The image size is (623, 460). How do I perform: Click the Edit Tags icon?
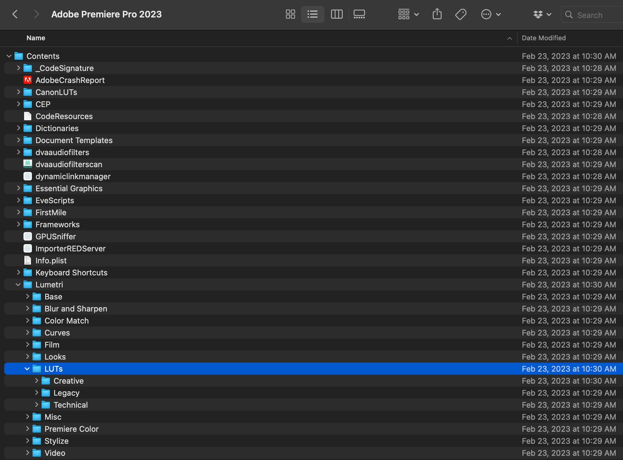pos(460,14)
